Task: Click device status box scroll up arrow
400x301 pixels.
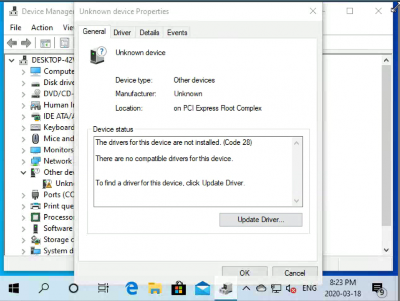Action: coord(296,143)
